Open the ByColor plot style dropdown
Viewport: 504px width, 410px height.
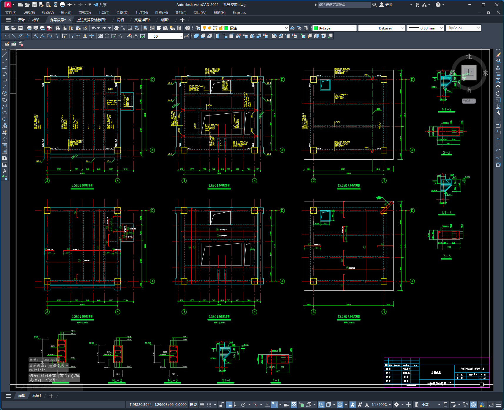[478, 28]
